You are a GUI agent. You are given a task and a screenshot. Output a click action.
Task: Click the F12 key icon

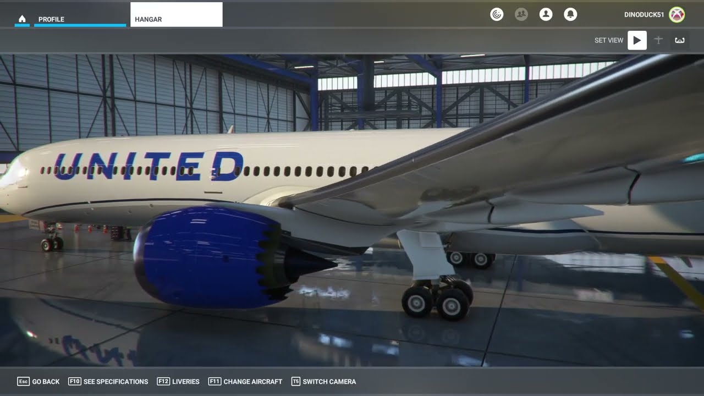[x=163, y=381]
